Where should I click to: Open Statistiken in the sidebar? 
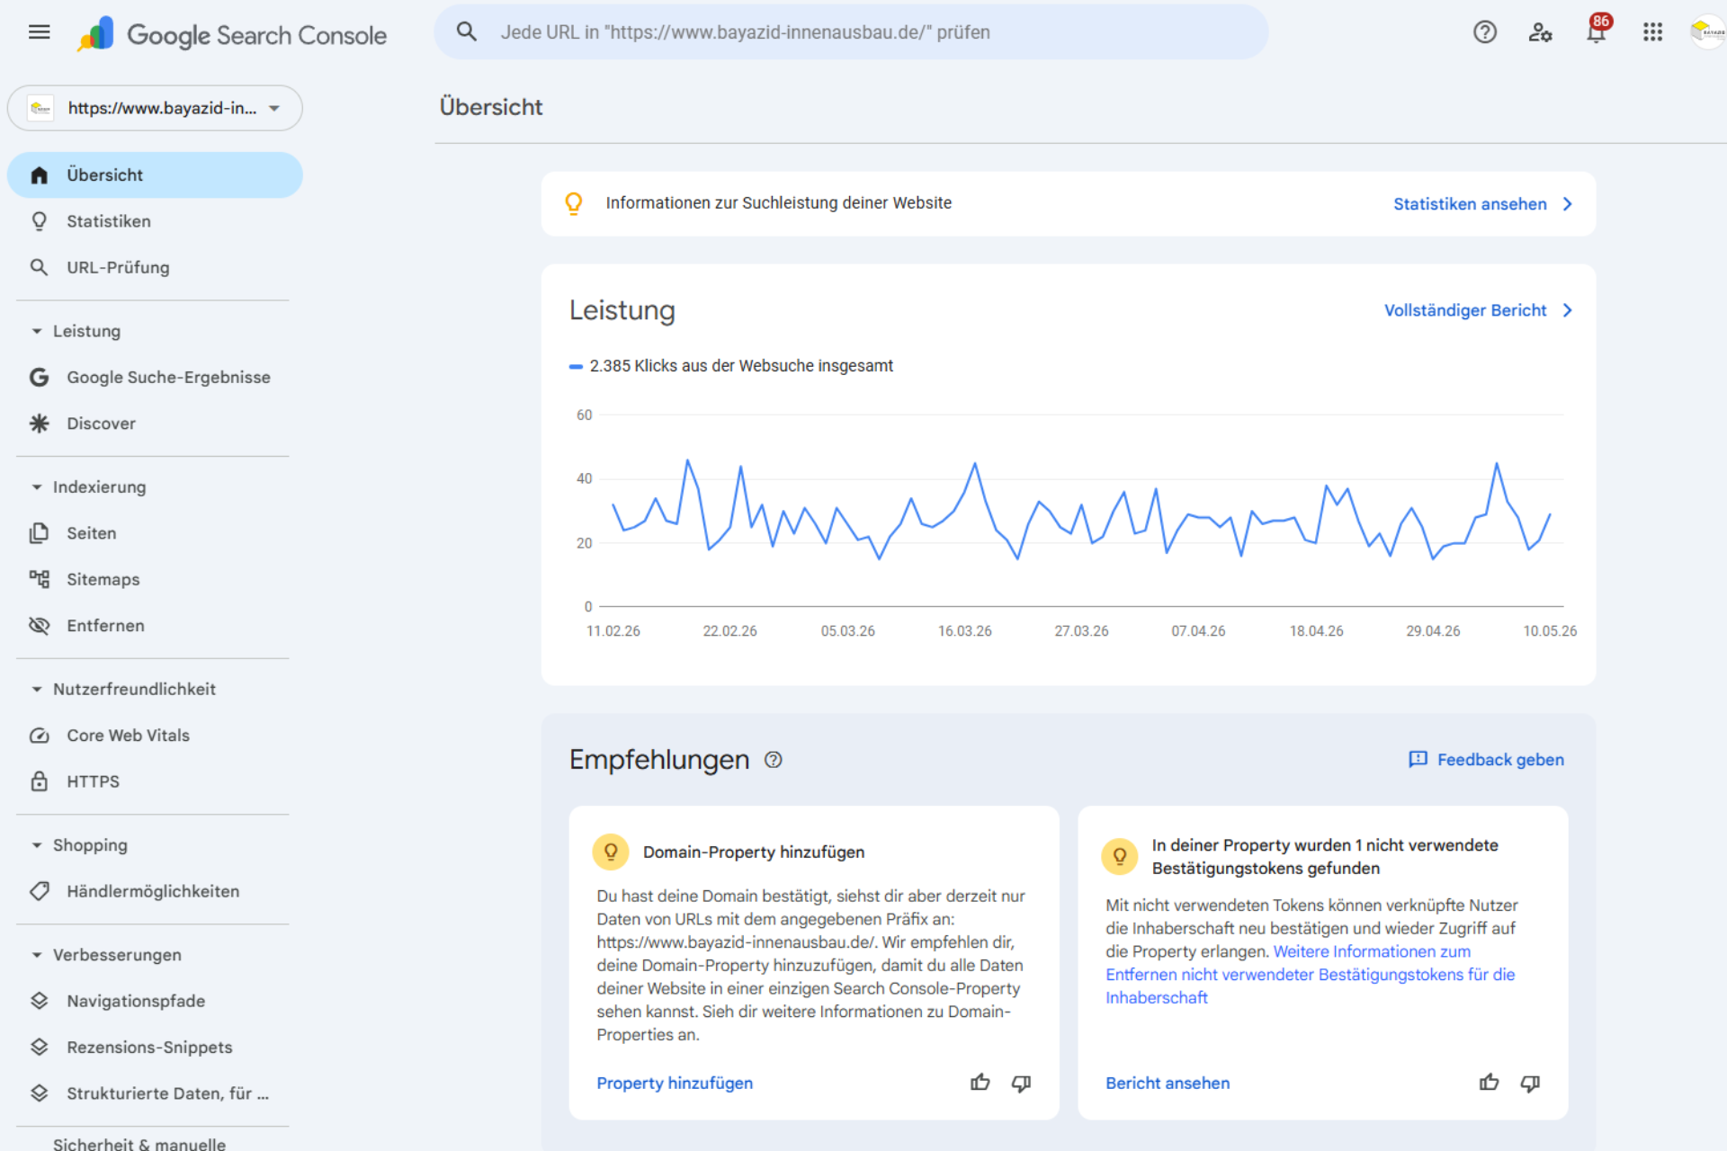tap(155, 221)
